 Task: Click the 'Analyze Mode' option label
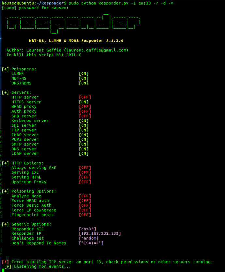pos(26,196)
